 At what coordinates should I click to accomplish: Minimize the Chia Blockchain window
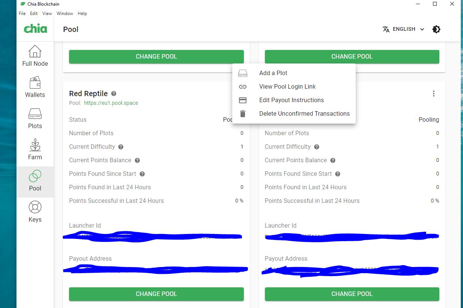tap(418, 4)
